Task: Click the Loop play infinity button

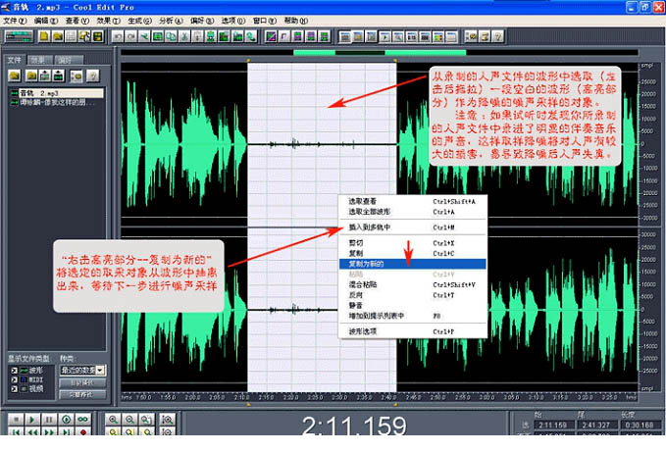Action: (82, 420)
